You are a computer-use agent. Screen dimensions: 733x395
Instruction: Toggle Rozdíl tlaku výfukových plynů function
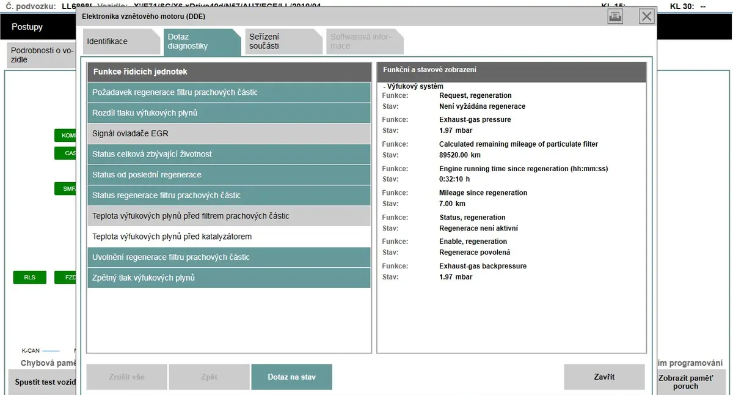[229, 113]
